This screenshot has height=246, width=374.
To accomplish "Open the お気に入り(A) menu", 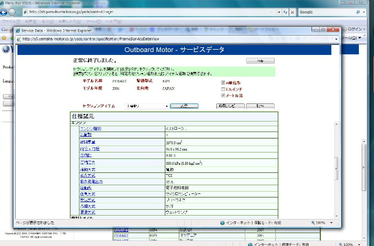I will pos(70,21).
